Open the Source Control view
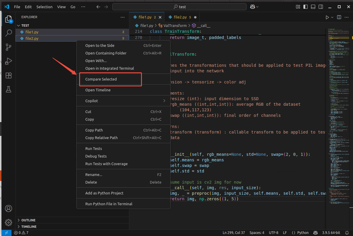 point(9,47)
